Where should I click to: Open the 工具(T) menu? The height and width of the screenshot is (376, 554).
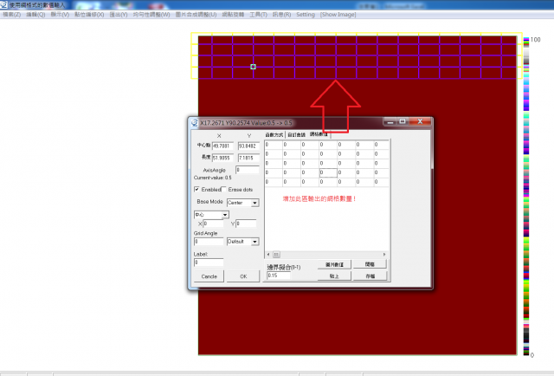coord(259,16)
